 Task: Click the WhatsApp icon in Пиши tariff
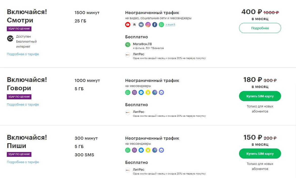click(128, 150)
